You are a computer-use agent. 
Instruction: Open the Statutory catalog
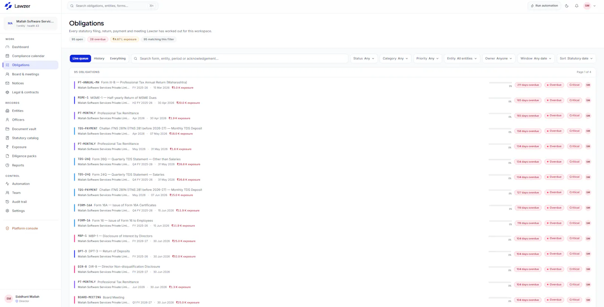tap(31, 138)
